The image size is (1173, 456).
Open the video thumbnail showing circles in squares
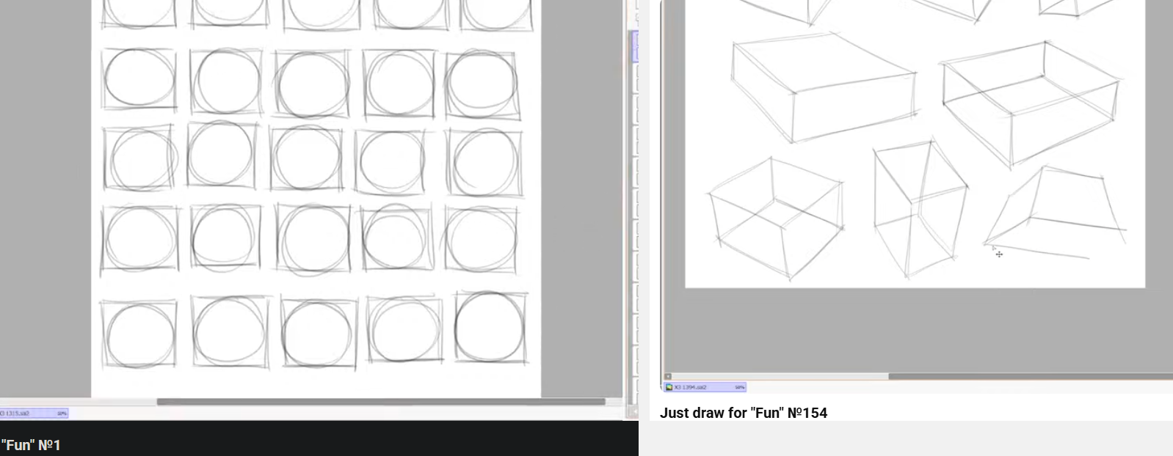coord(319,210)
